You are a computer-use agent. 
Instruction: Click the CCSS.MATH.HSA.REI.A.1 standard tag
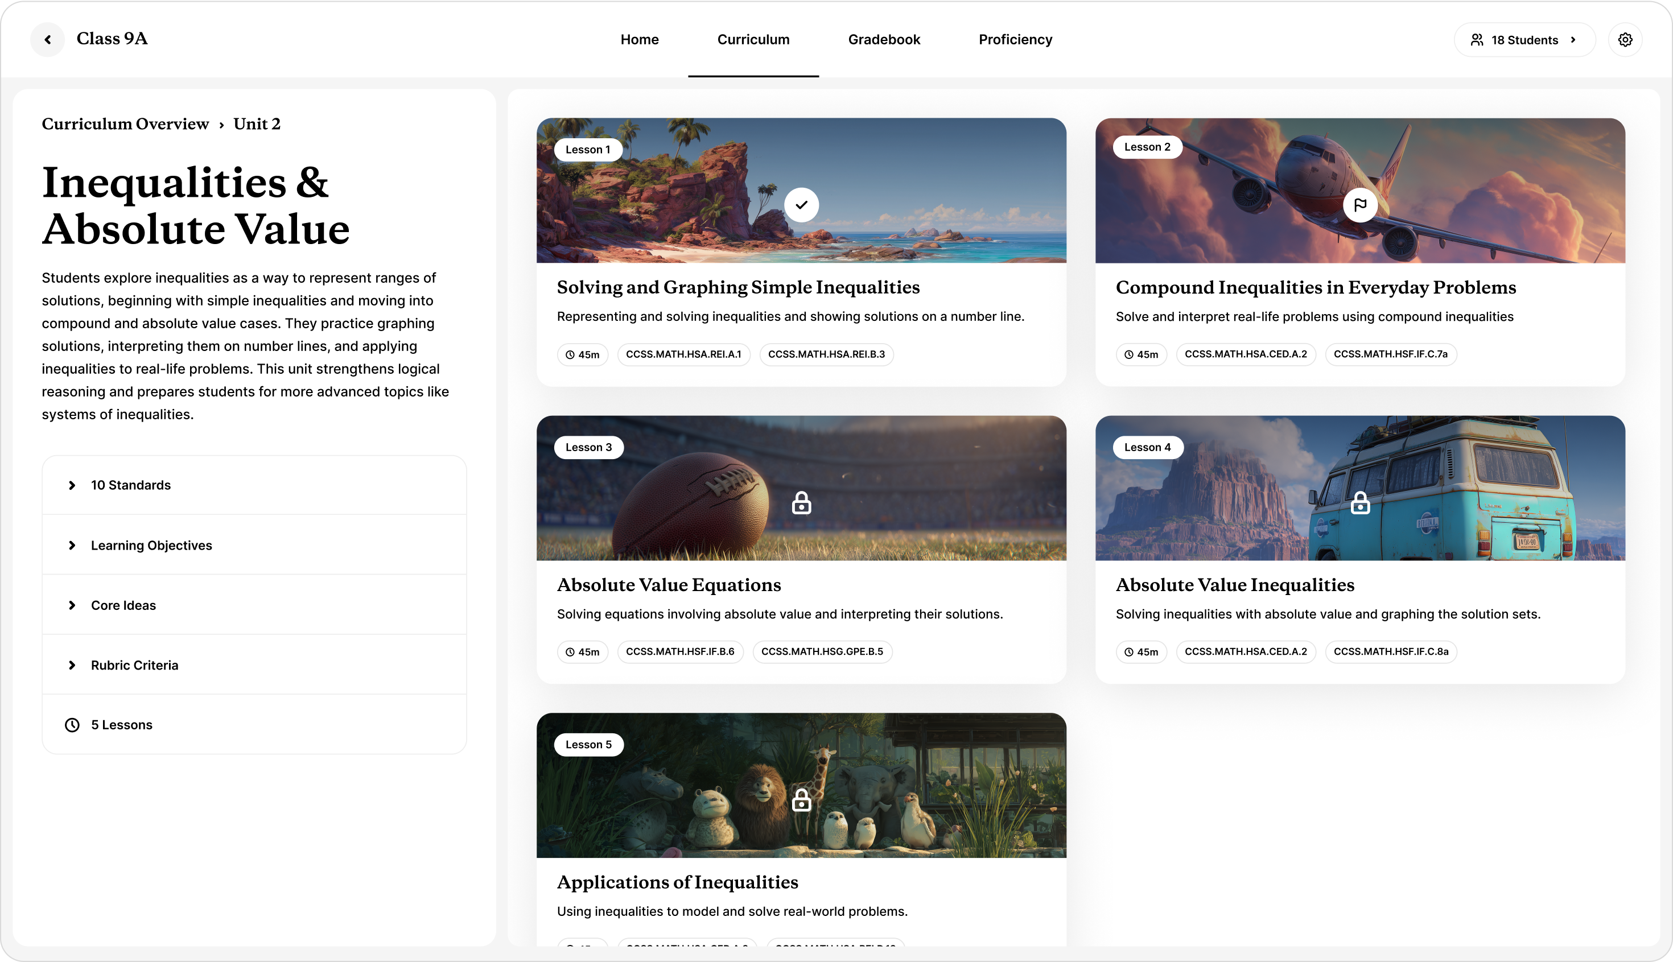(x=683, y=354)
